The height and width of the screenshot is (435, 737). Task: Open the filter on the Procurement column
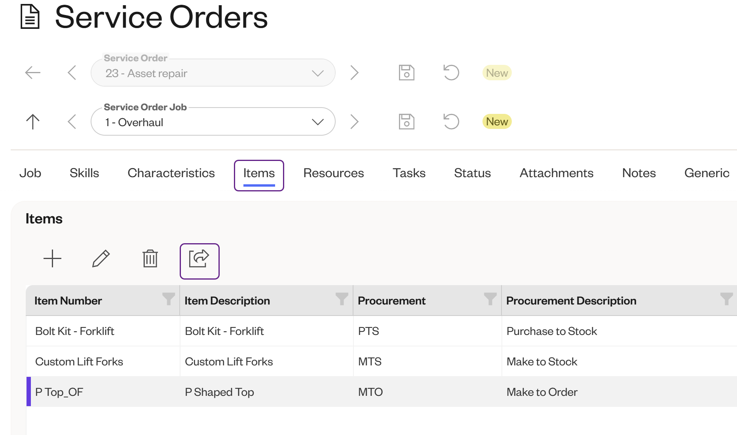pyautogui.click(x=490, y=300)
